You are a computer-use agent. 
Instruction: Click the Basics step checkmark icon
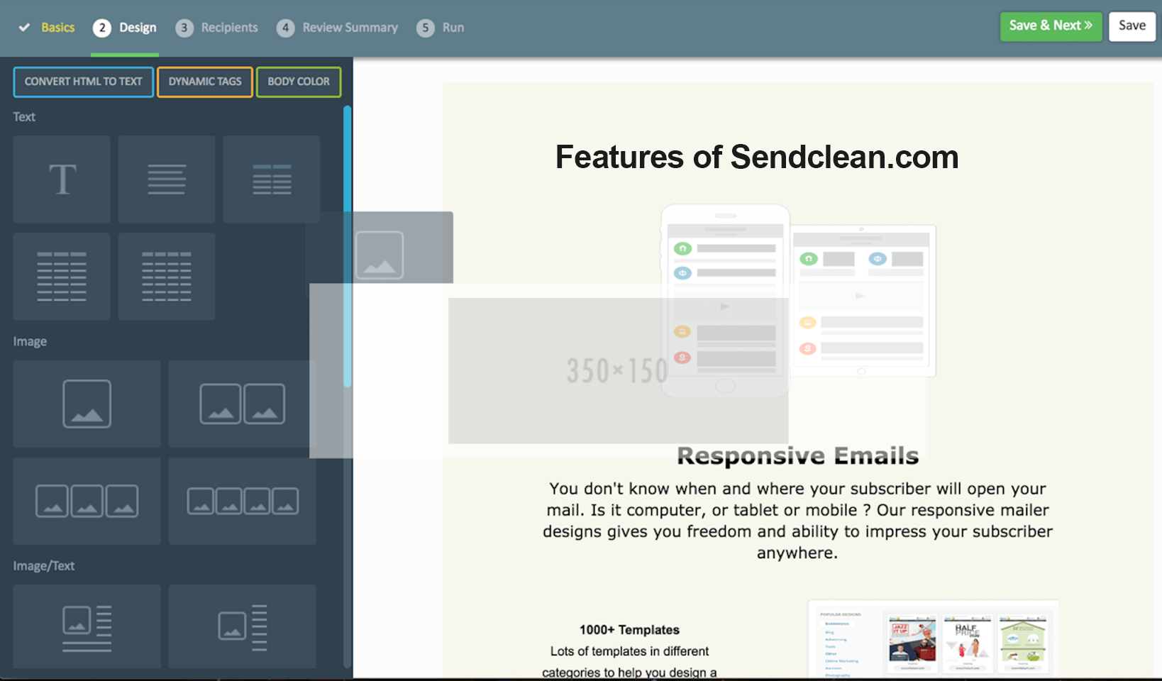coord(24,28)
